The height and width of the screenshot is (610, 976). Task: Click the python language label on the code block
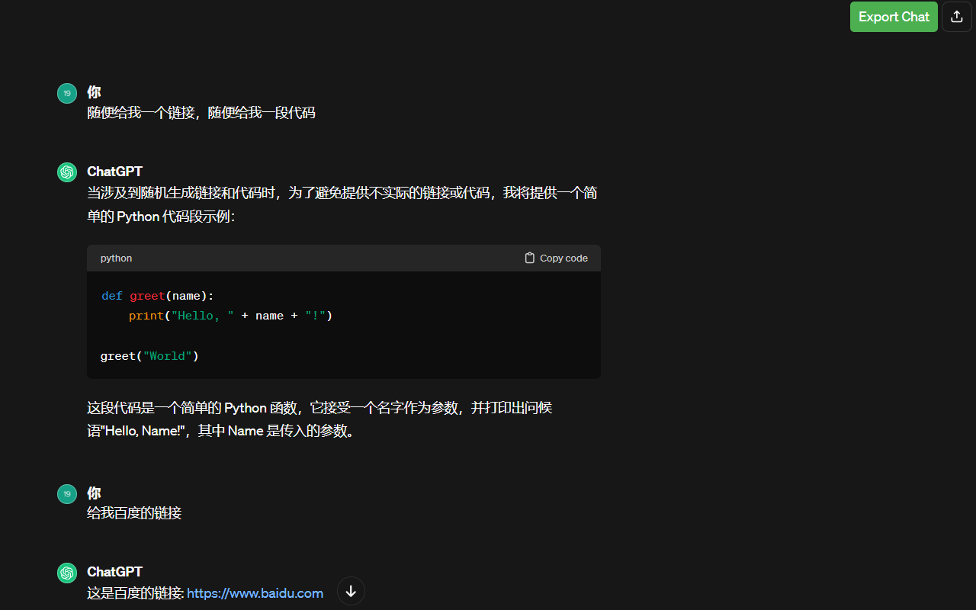click(116, 258)
